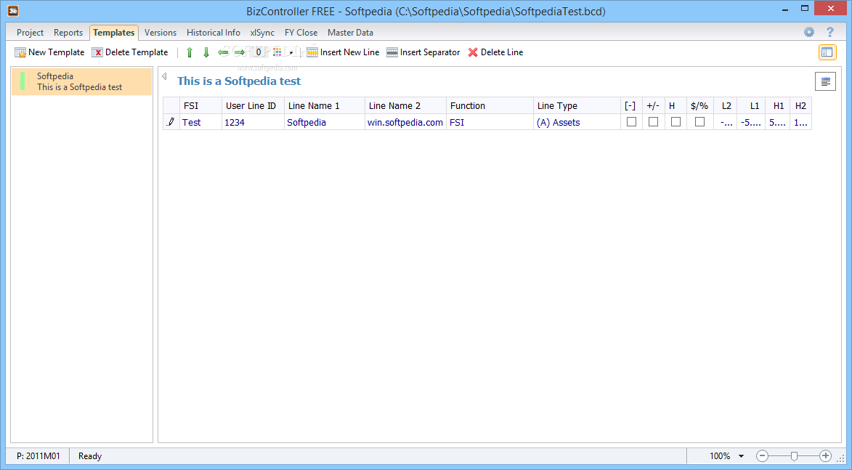Toggle the +/- checkbox in Test row
Image resolution: width=852 pixels, height=470 pixels.
(x=653, y=122)
